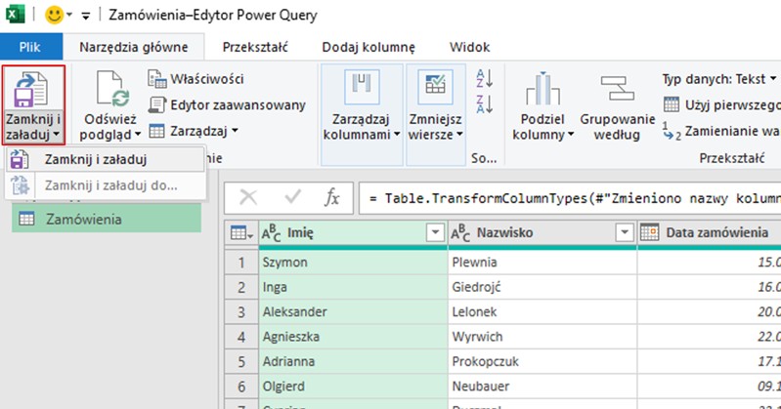Click the fx formula icon
This screenshot has height=409, width=781.
pyautogui.click(x=331, y=197)
